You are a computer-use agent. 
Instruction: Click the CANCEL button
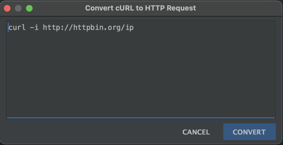coord(196,132)
